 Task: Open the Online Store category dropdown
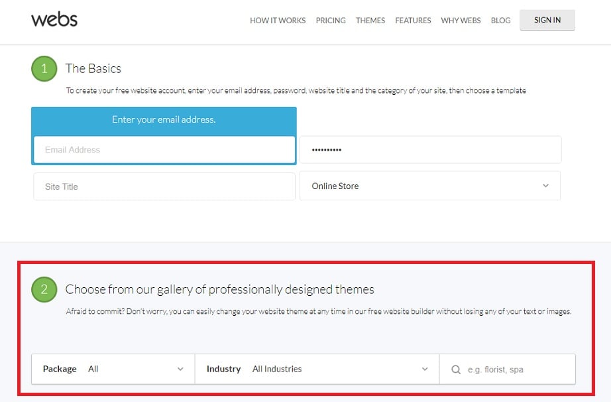point(430,186)
